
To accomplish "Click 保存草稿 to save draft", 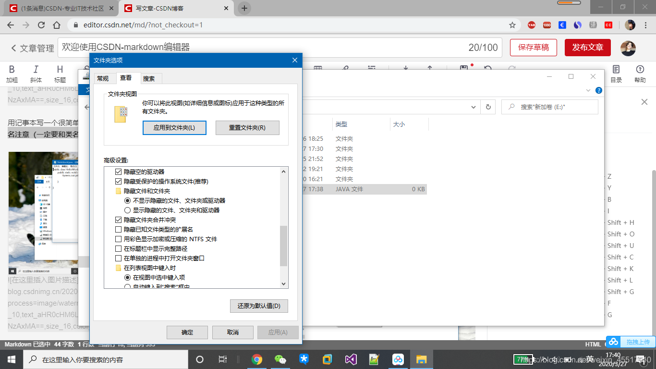I will pos(534,48).
